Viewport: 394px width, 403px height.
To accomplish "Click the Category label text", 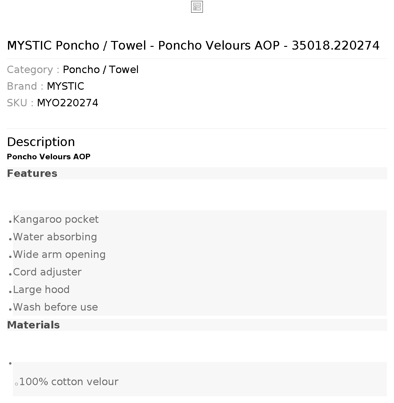I will (x=33, y=70).
